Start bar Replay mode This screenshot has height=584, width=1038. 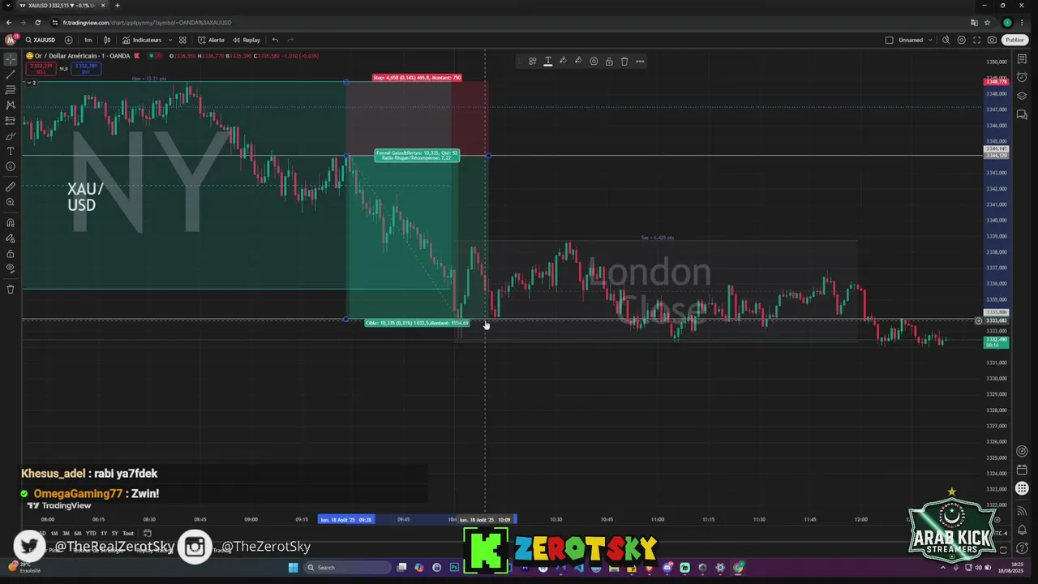[x=247, y=40]
